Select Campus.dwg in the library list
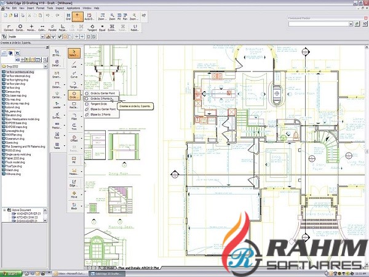Viewport: 369px width, 277px height. 11,92
